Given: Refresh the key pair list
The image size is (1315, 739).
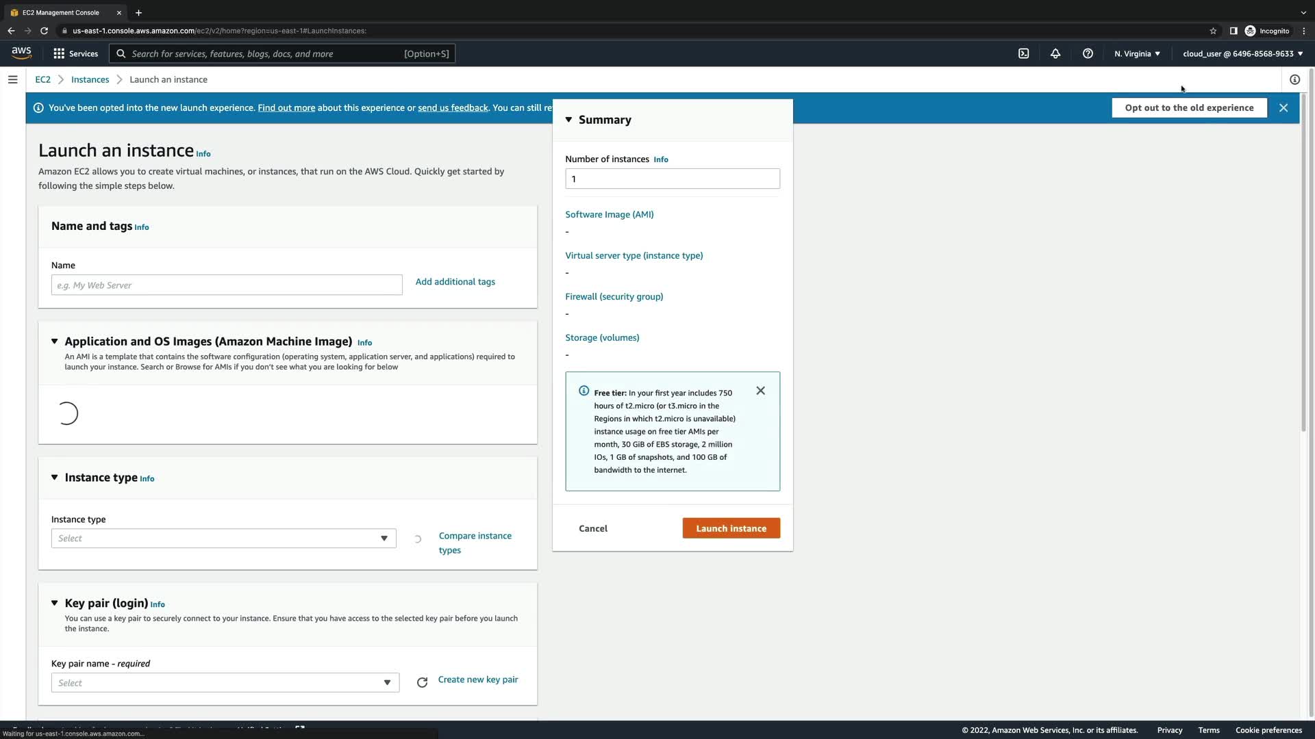Looking at the screenshot, I should pyautogui.click(x=422, y=682).
